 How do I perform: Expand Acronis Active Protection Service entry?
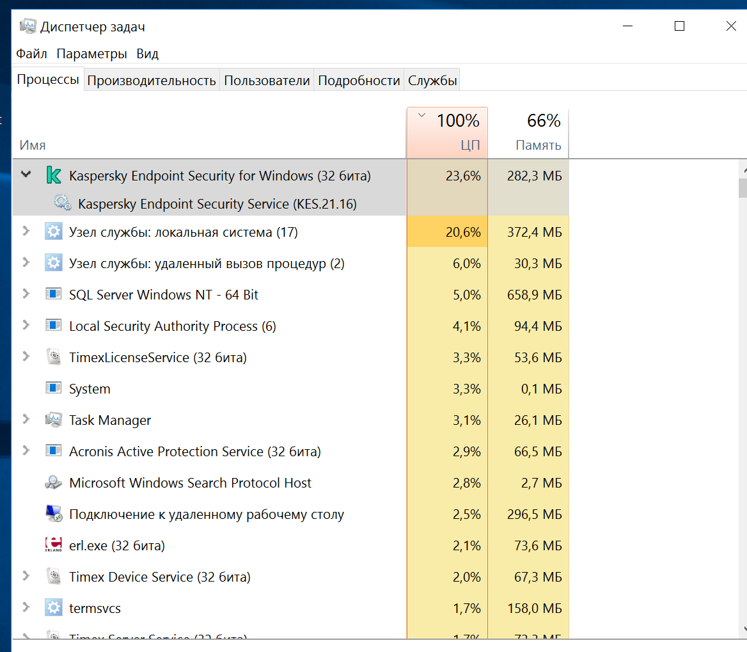(x=26, y=450)
